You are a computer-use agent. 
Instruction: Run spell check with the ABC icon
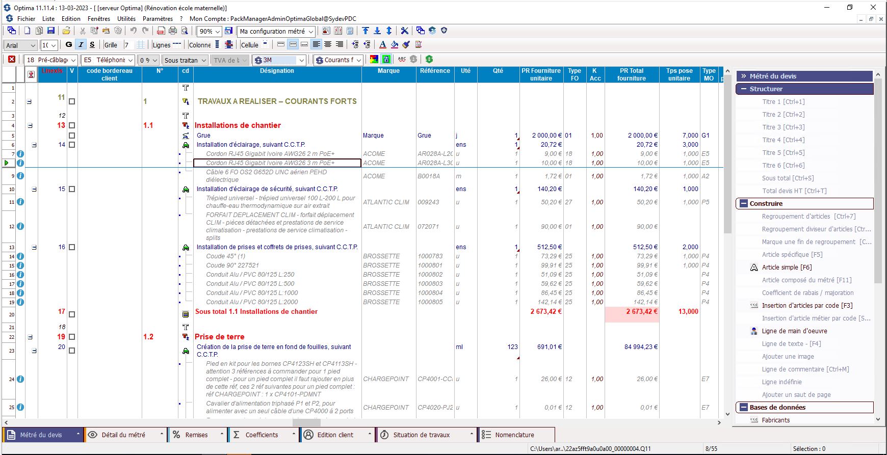[402, 60]
